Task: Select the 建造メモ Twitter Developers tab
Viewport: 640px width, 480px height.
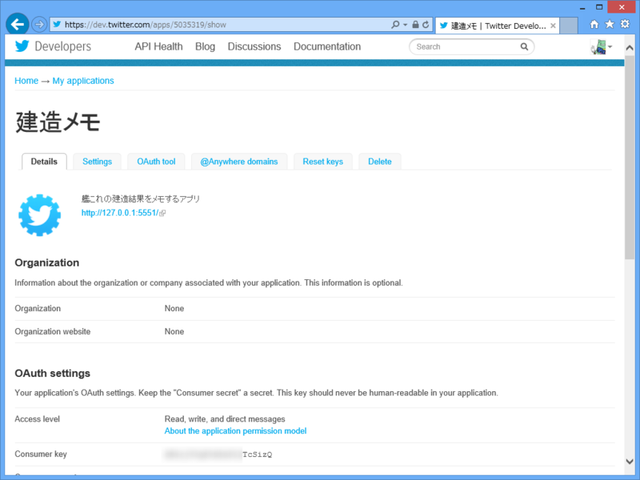Action: tap(498, 26)
